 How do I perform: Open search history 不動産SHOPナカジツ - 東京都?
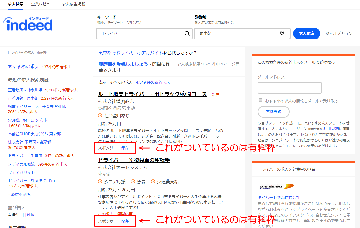(34, 134)
